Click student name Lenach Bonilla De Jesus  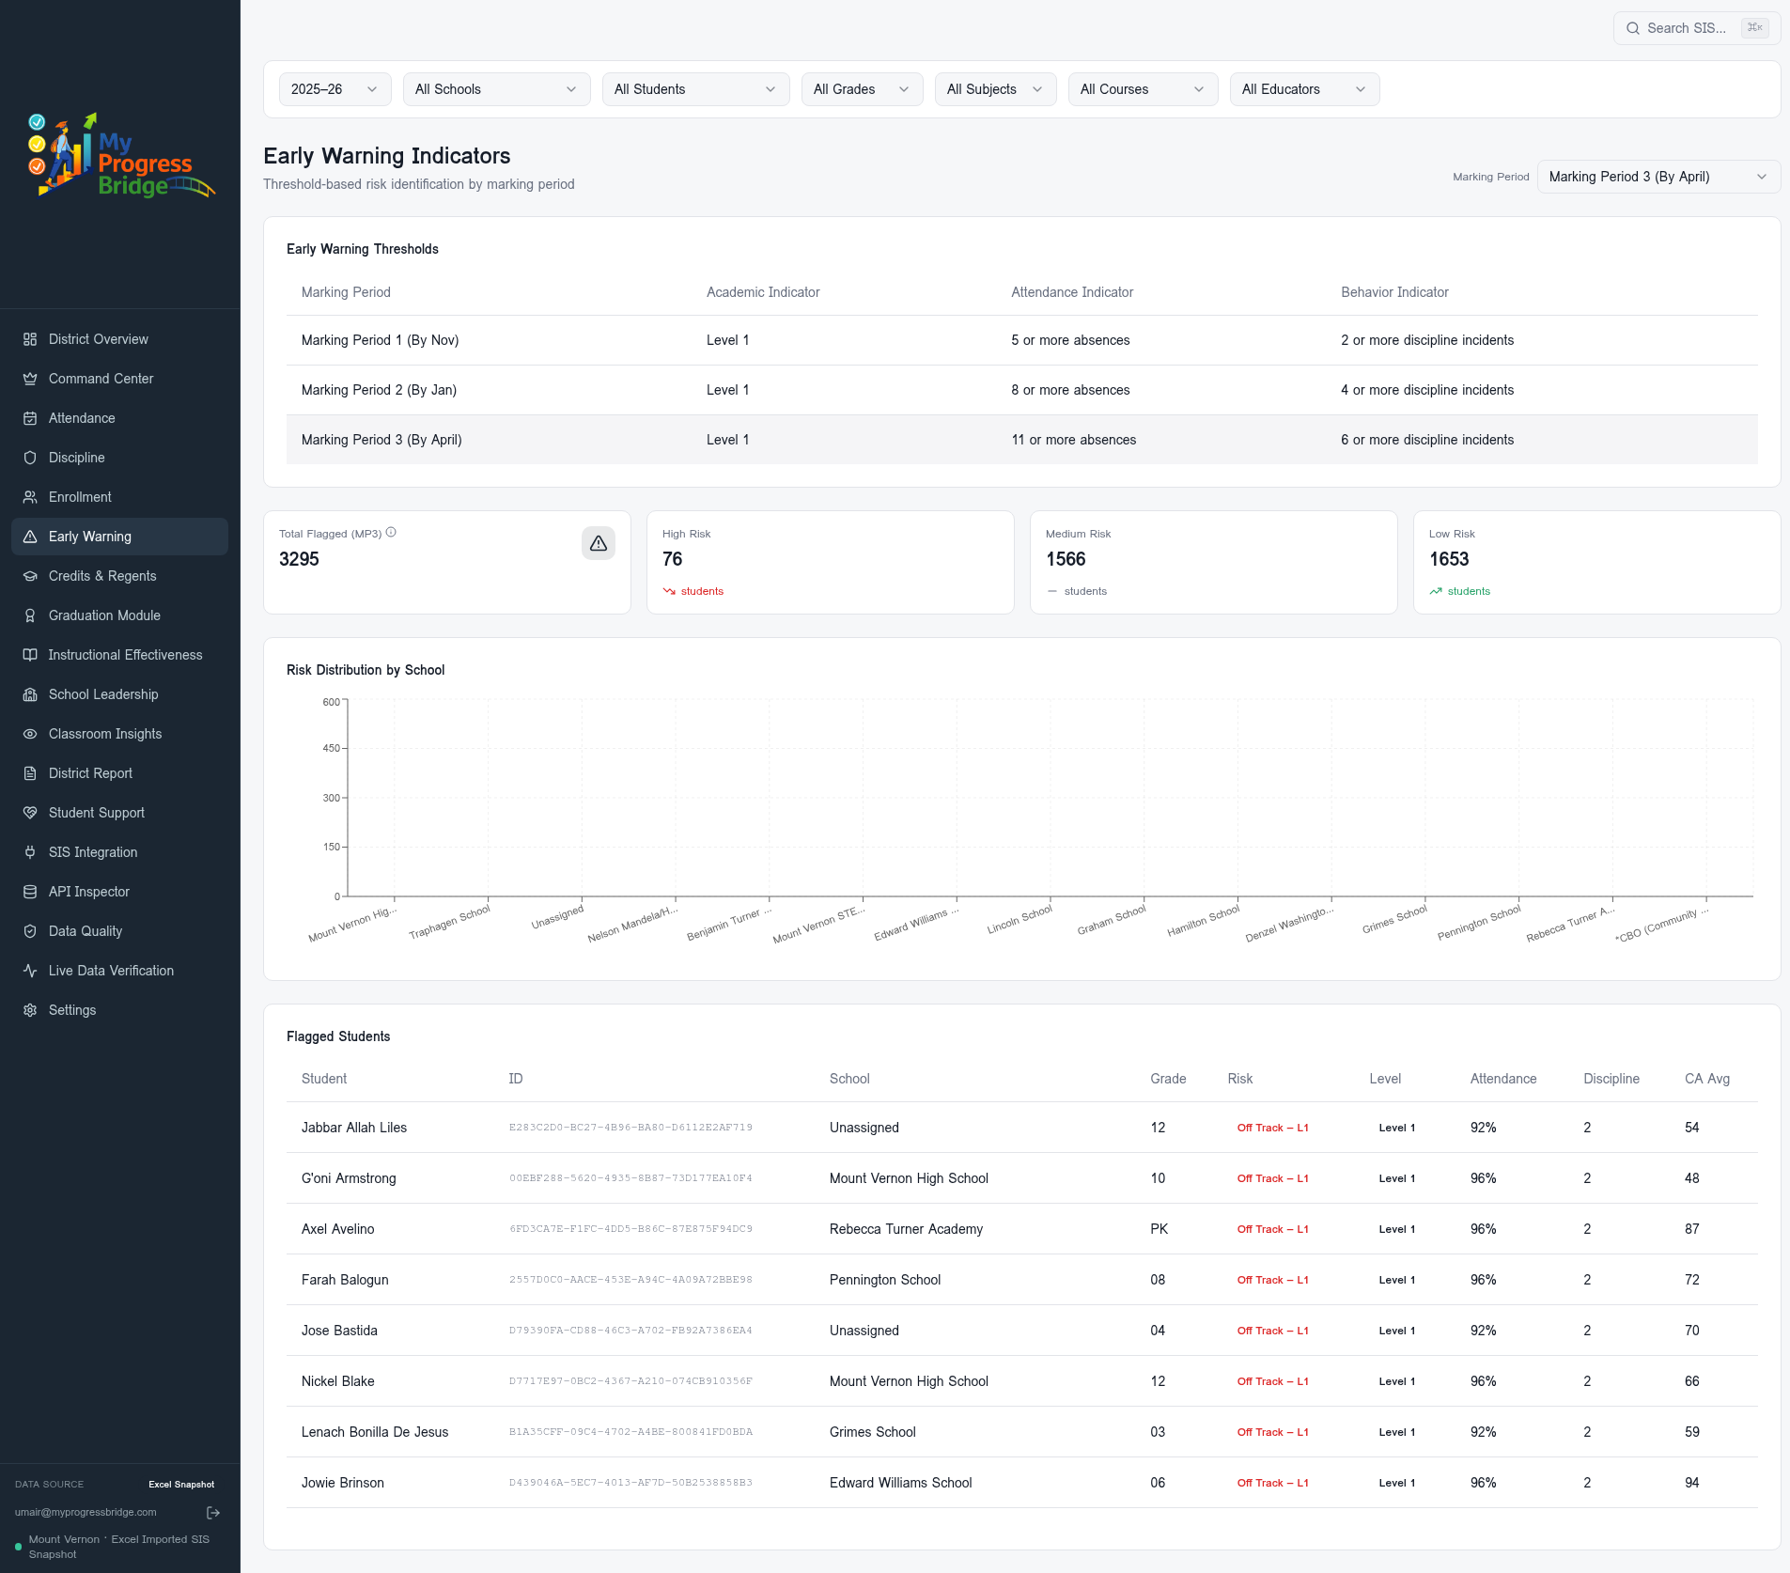pos(375,1432)
